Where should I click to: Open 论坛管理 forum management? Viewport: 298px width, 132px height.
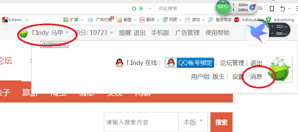pos(232,63)
